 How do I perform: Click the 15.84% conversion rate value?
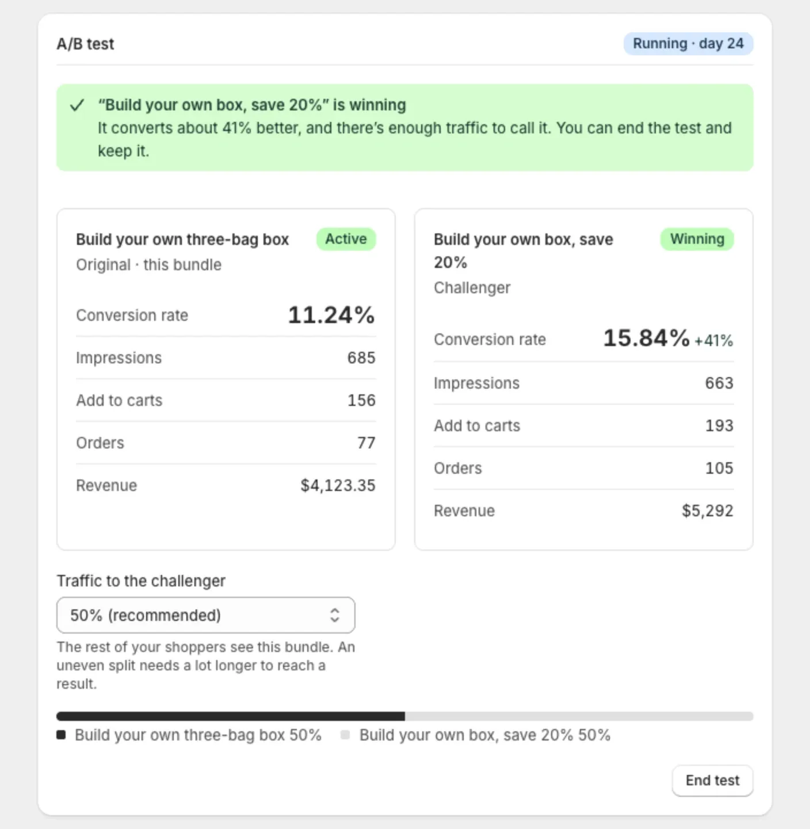pos(646,338)
